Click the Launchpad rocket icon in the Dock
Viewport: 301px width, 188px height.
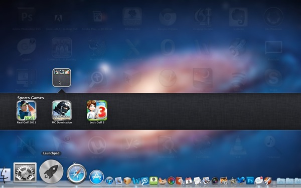point(51,171)
